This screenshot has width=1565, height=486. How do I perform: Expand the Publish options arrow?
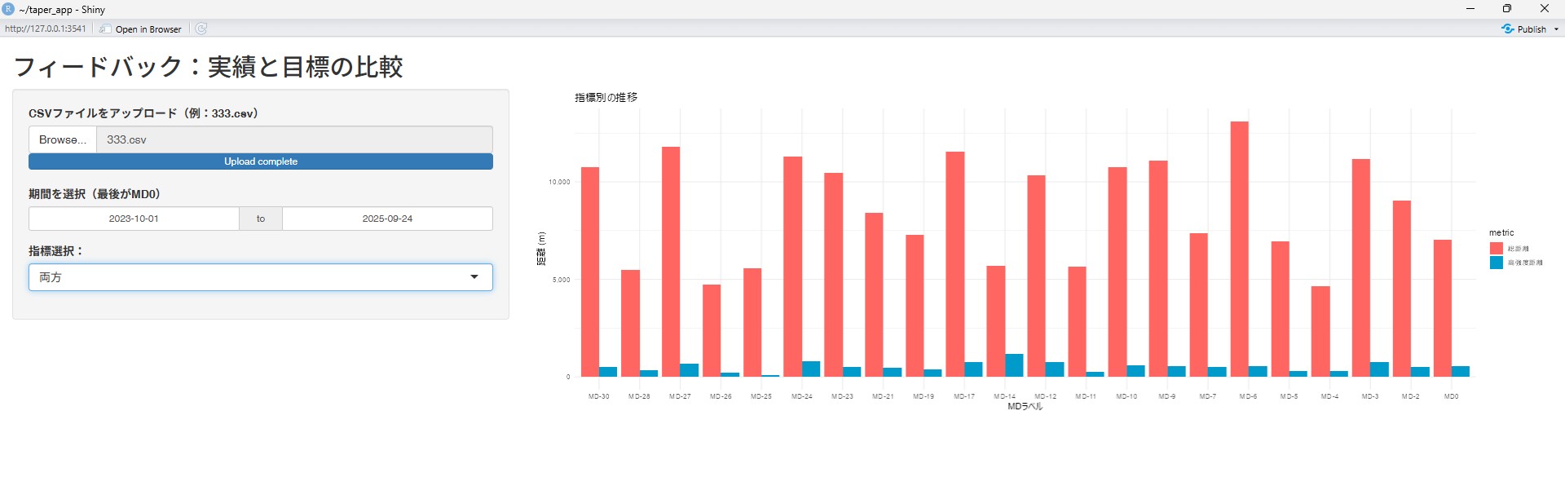pyautogui.click(x=1556, y=29)
